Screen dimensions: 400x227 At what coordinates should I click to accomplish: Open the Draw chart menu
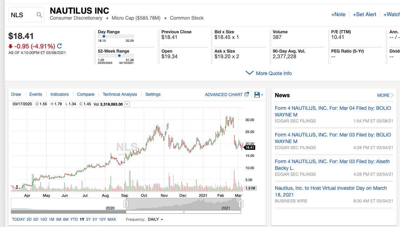(16, 94)
